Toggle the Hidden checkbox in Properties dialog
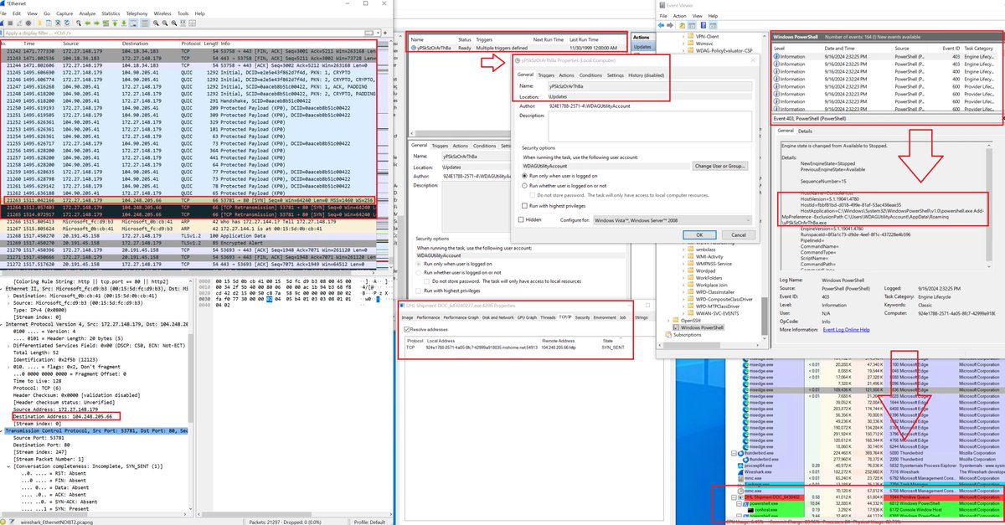Screen dimensions: 1005x525 pyautogui.click(x=521, y=219)
